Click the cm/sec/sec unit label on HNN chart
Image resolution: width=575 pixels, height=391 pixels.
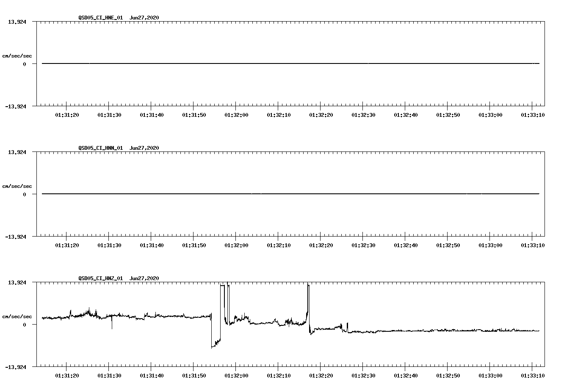17,186
